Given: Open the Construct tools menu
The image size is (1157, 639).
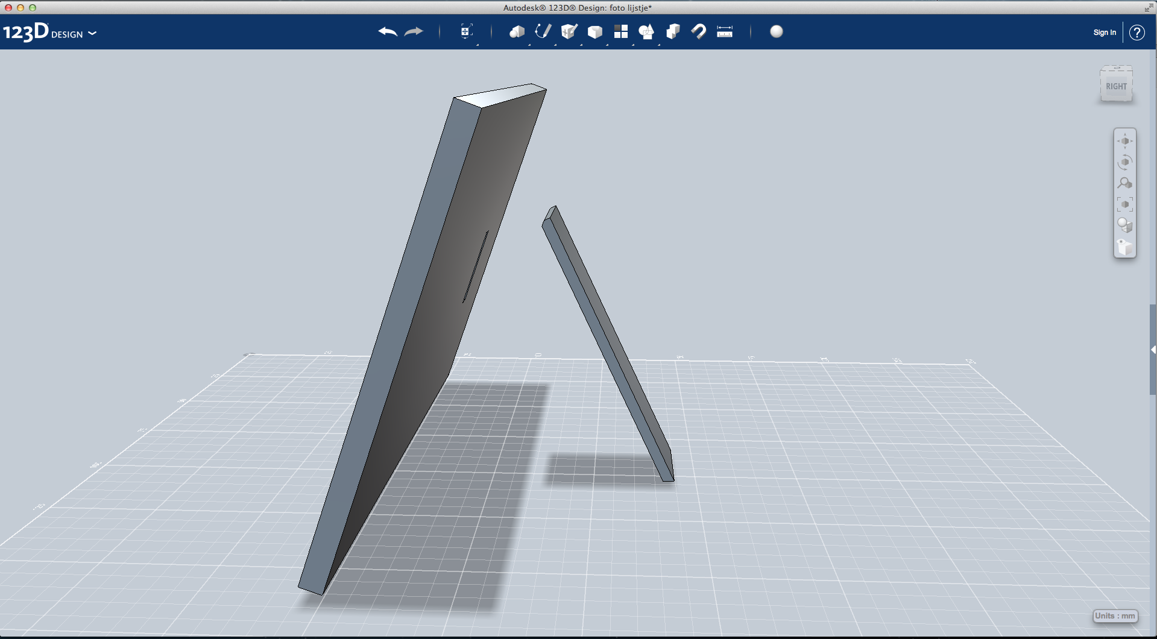Looking at the screenshot, I should [x=569, y=31].
